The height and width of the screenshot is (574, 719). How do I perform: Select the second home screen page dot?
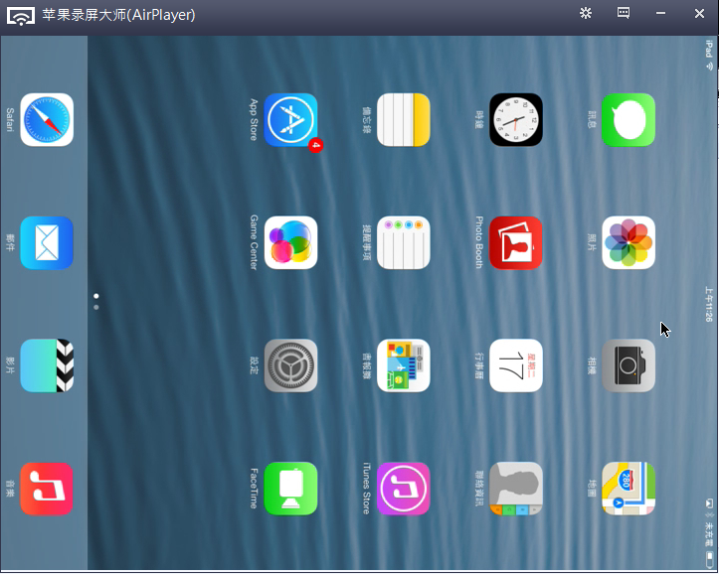click(x=95, y=307)
